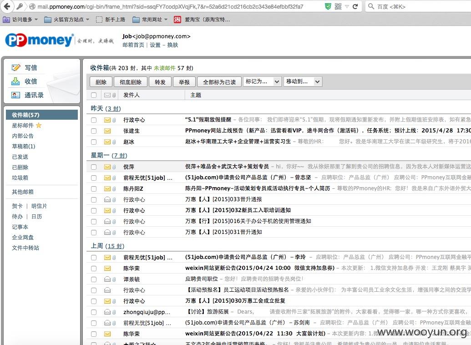
Task: Check the box for zhongqiuju email
Action: tap(94, 312)
